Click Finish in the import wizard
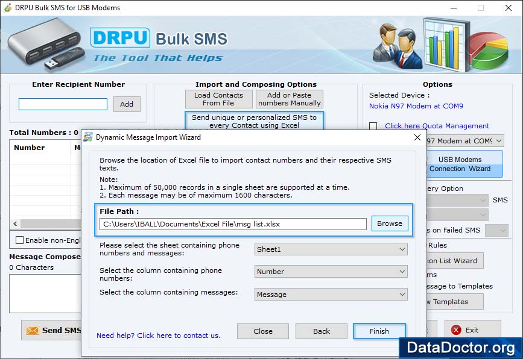The image size is (523, 359). click(379, 331)
